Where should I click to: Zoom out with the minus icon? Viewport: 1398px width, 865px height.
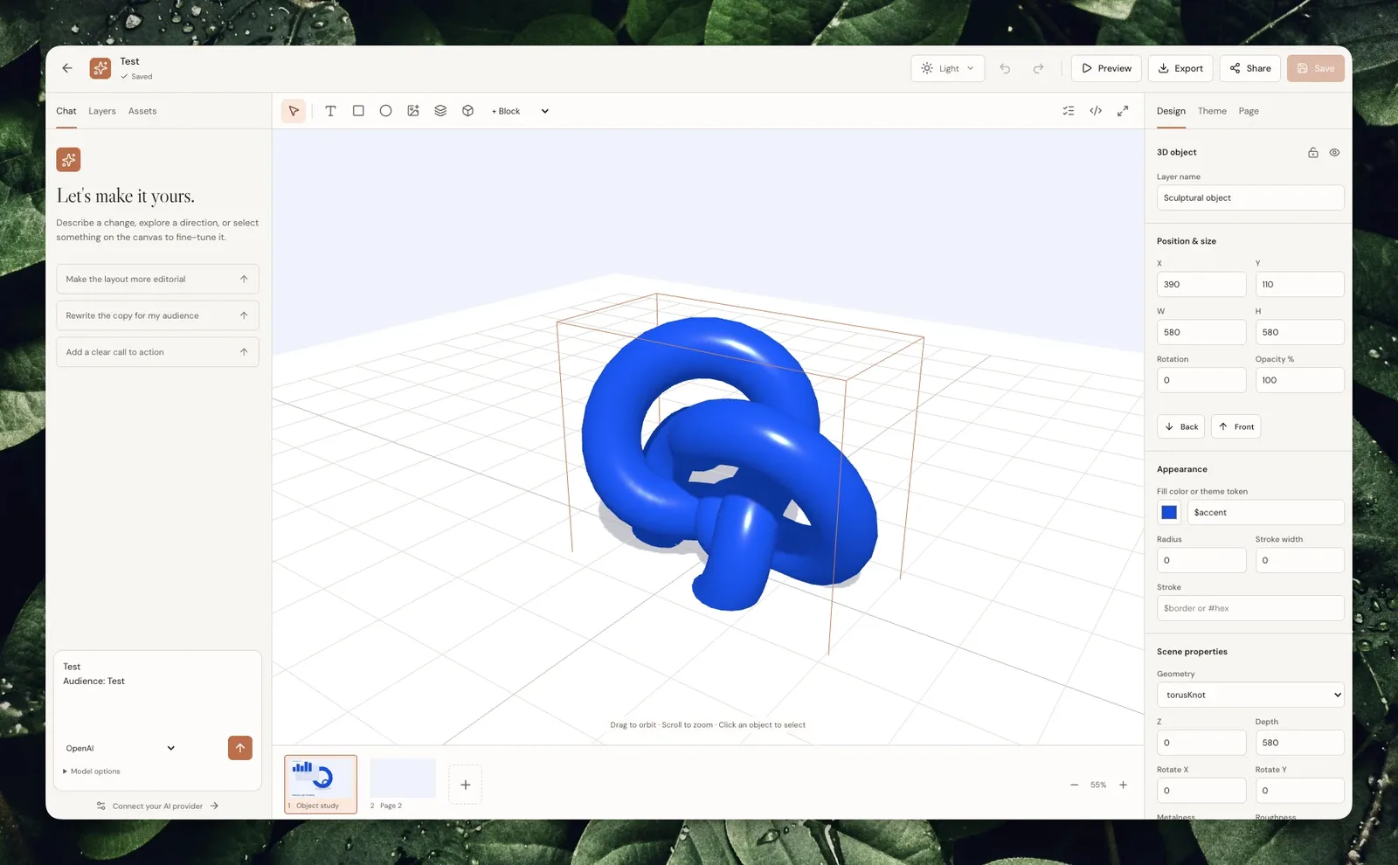tap(1074, 785)
